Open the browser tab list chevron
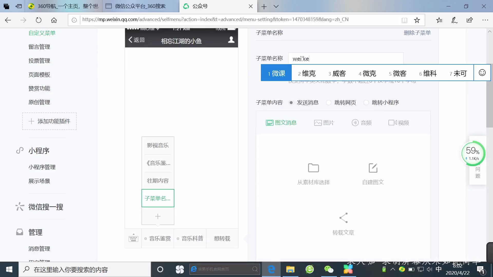493x277 pixels. click(276, 6)
